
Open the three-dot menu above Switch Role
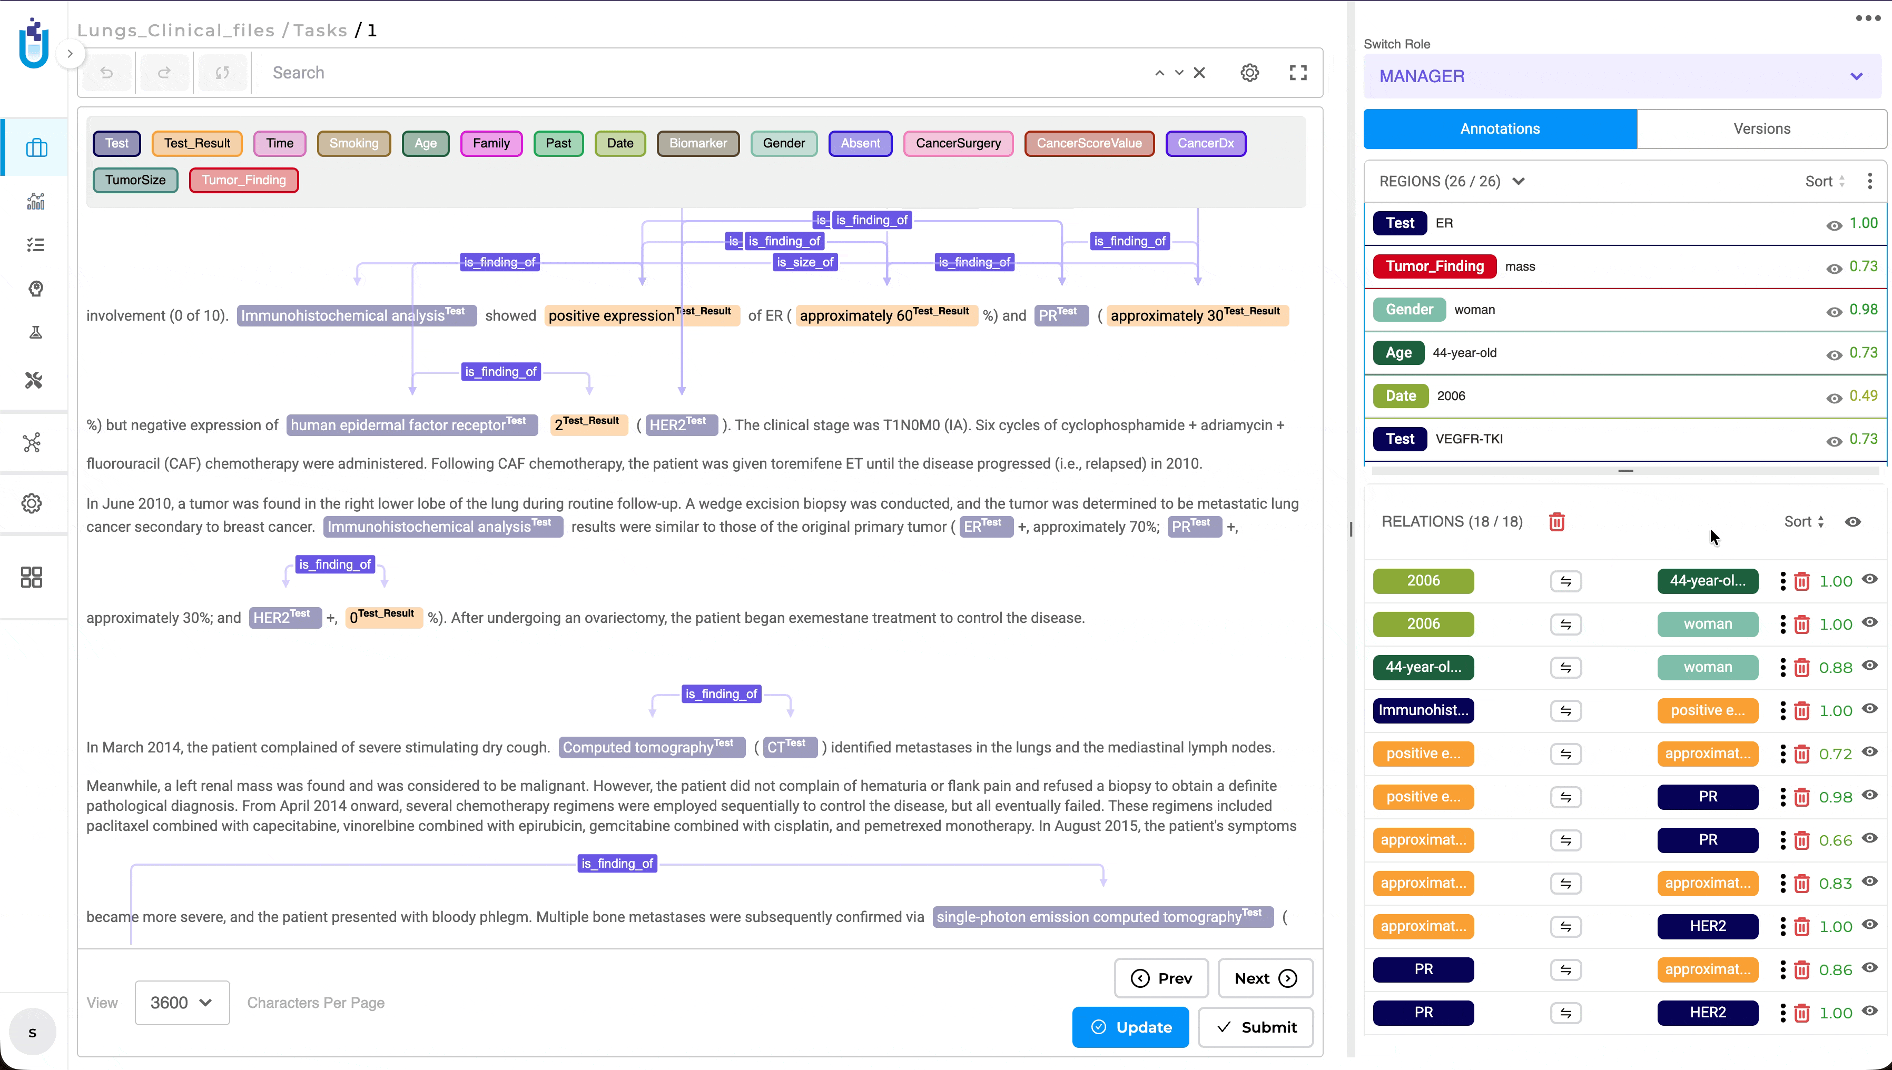coord(1868,18)
